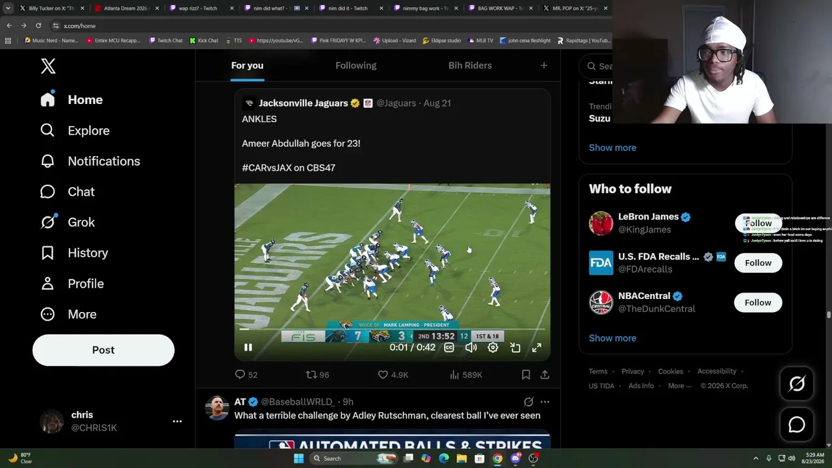View analytics for the Jaguars post
The height and width of the screenshot is (468, 832).
465,374
